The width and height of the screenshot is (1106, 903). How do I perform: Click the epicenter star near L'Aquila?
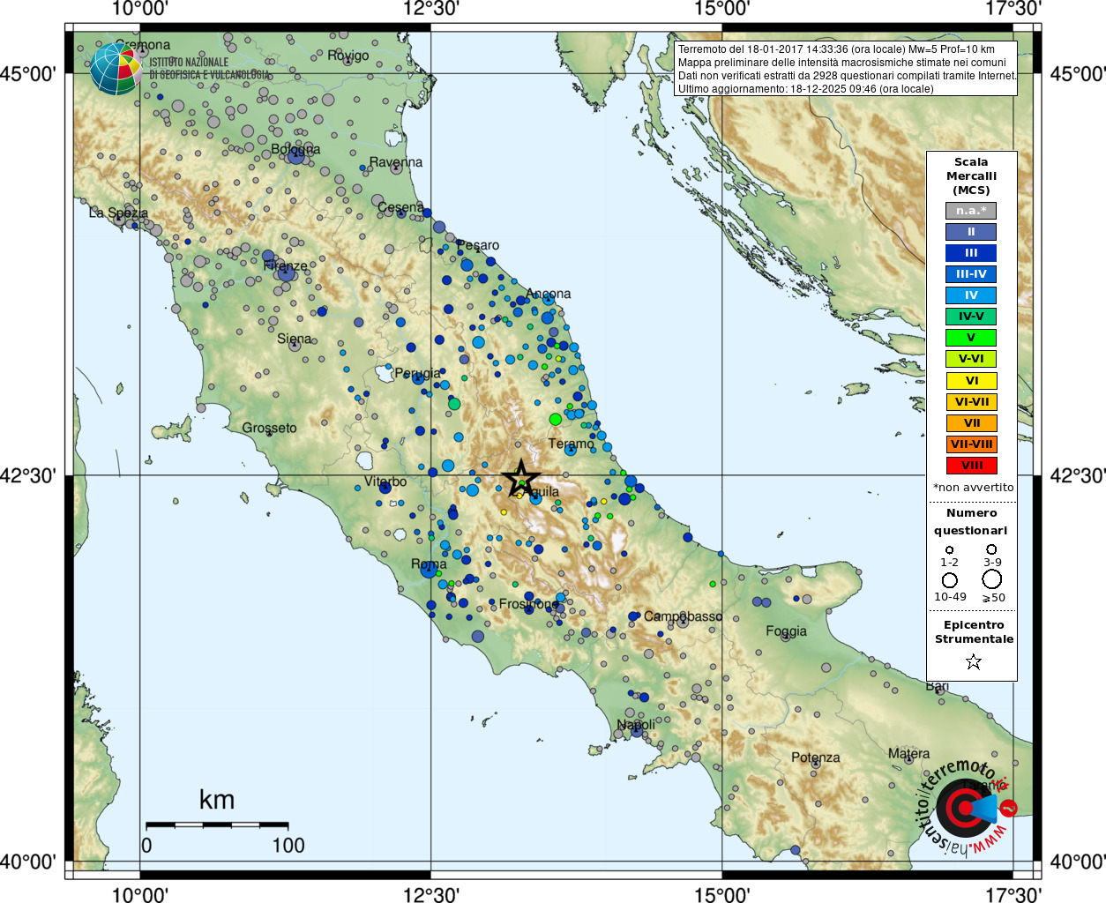pos(520,480)
